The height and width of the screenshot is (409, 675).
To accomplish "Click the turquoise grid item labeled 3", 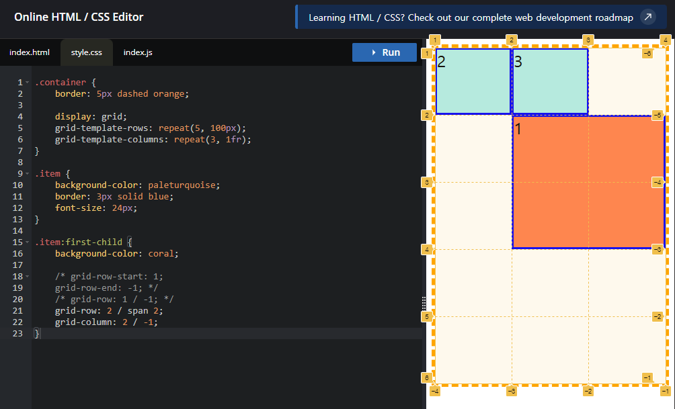I will [x=550, y=82].
